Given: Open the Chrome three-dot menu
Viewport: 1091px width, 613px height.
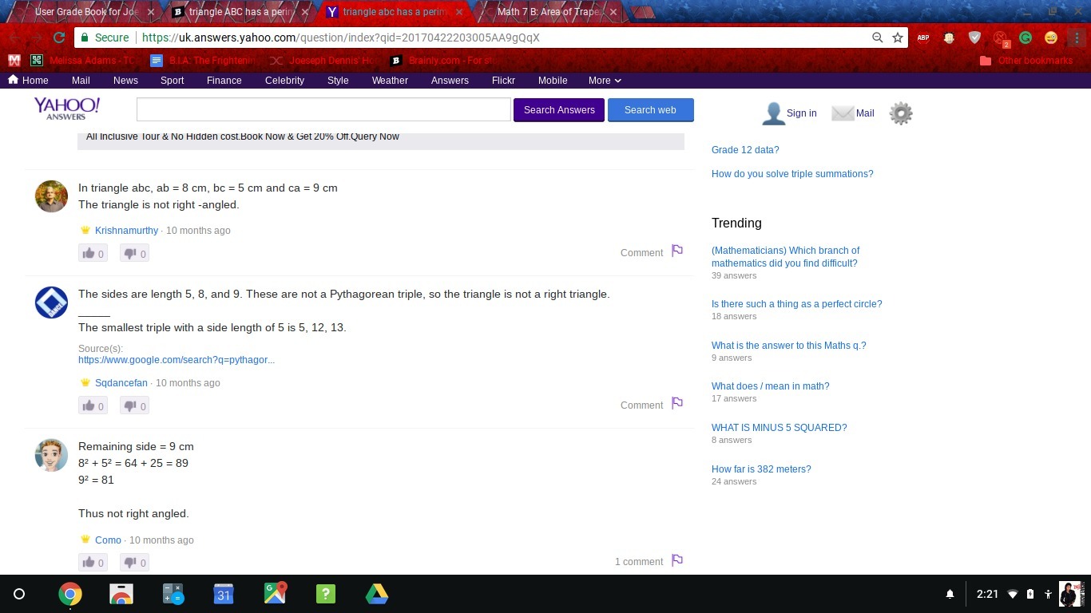Looking at the screenshot, I should 1077,38.
